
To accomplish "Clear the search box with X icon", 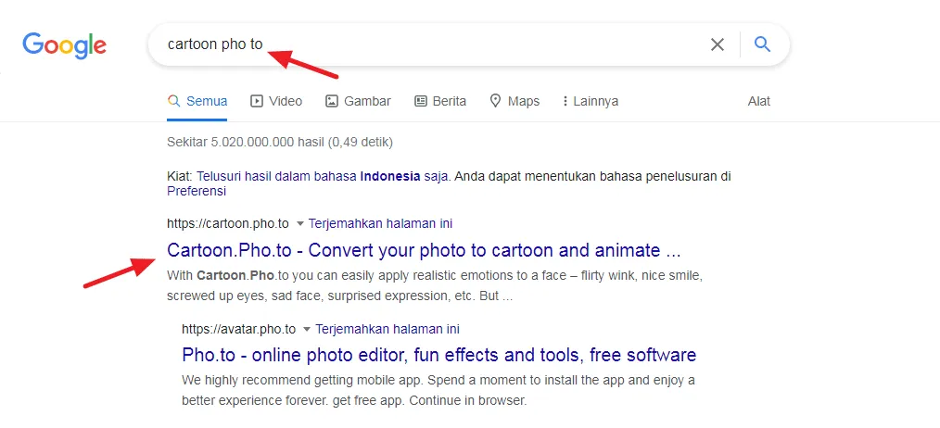I will coord(717,44).
